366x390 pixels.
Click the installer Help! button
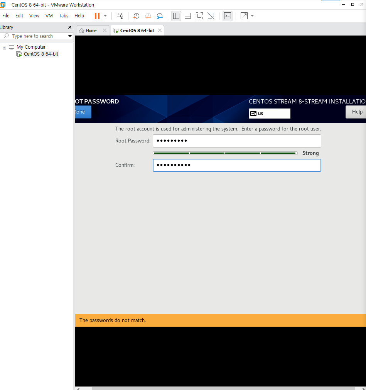356,112
